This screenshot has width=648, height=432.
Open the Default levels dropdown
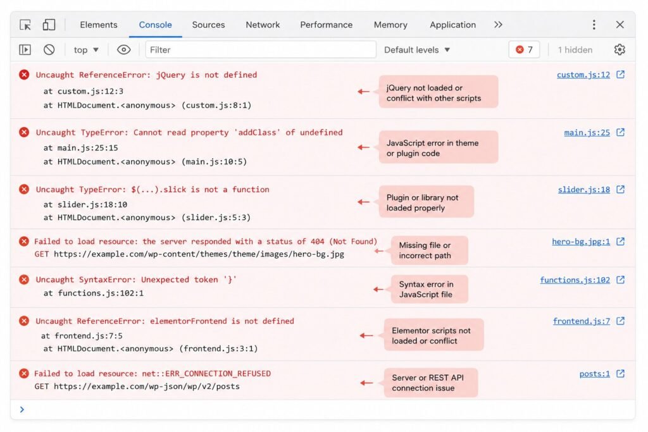pos(417,50)
